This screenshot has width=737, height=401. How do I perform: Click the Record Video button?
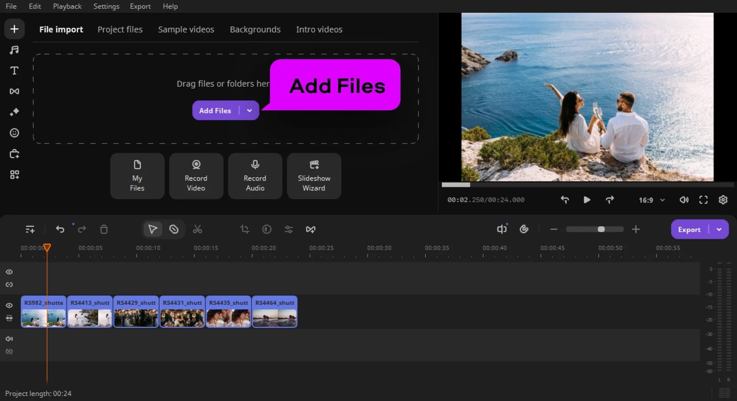tap(196, 176)
